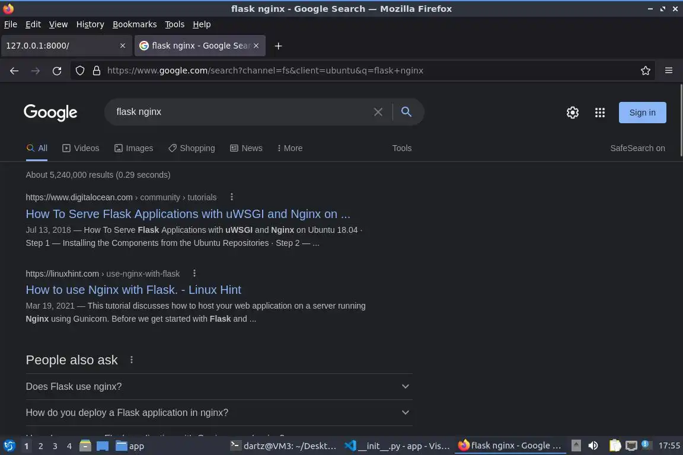Select the All search tab
This screenshot has height=455, width=683.
pyautogui.click(x=37, y=148)
